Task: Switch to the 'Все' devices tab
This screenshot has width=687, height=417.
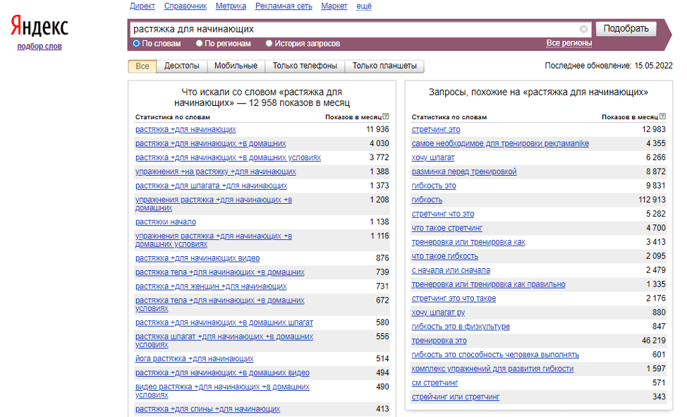Action: (x=142, y=66)
